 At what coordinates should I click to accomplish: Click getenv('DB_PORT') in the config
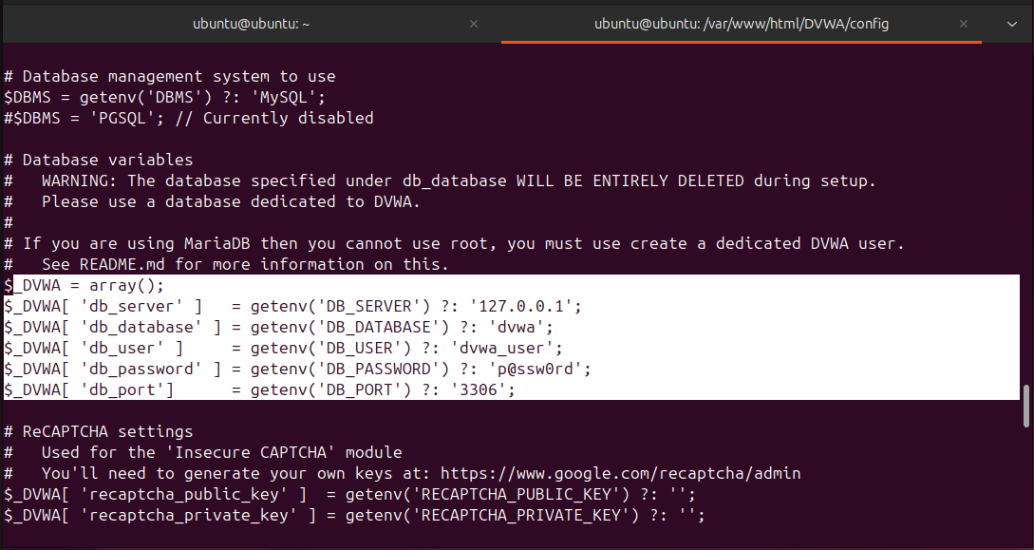pos(330,390)
